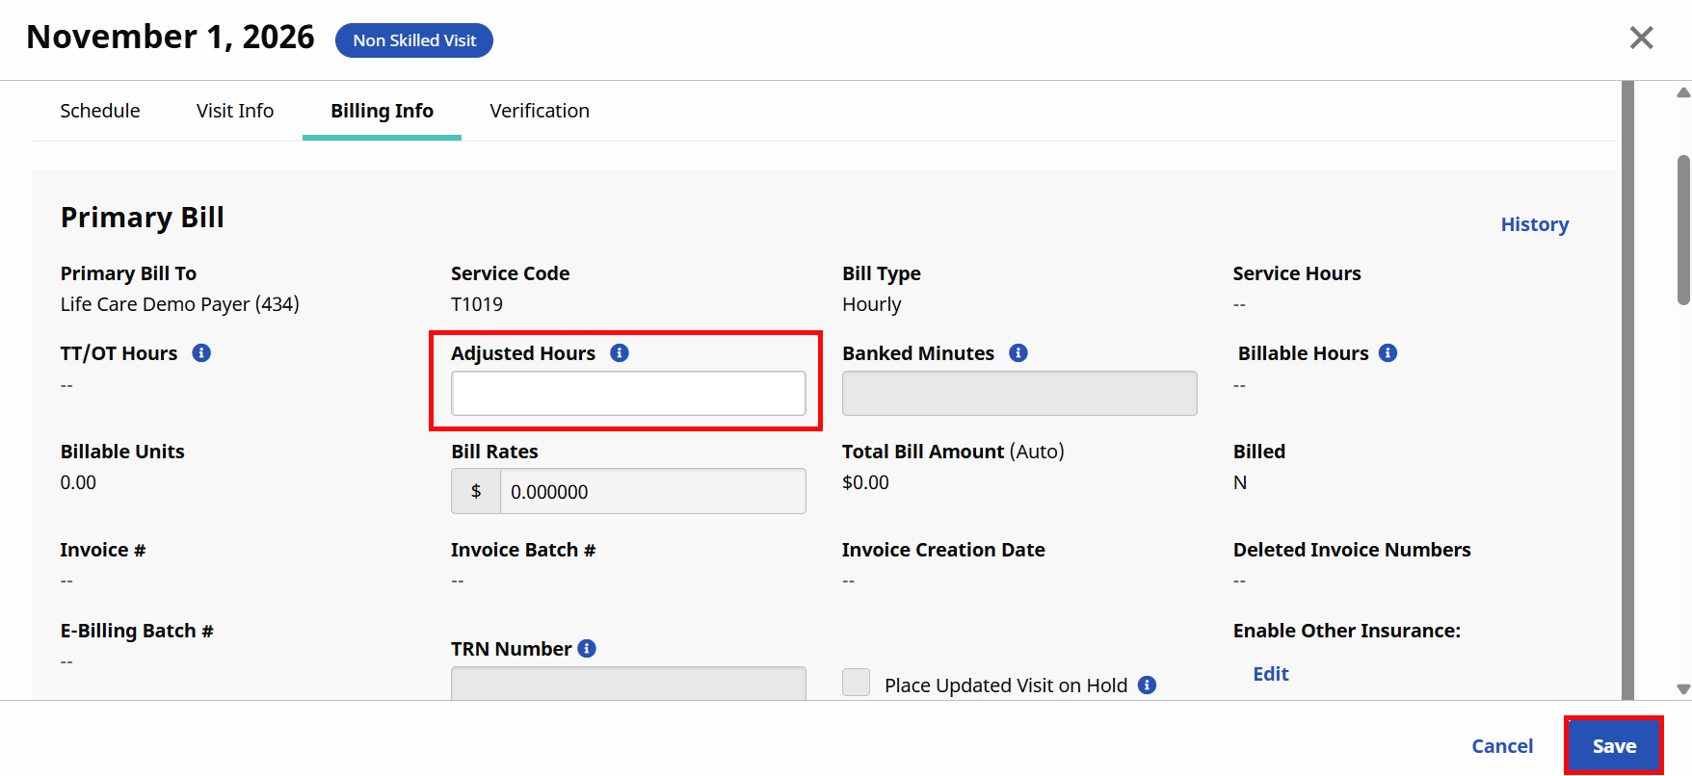Edit Enable Other Insurance setting
The height and width of the screenshot is (776, 1692).
pyautogui.click(x=1270, y=674)
